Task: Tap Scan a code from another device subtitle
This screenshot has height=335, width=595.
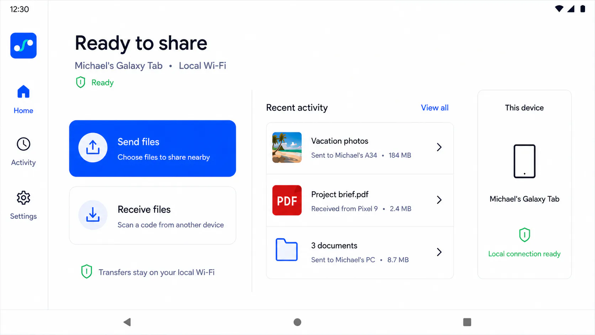Action: pyautogui.click(x=171, y=225)
